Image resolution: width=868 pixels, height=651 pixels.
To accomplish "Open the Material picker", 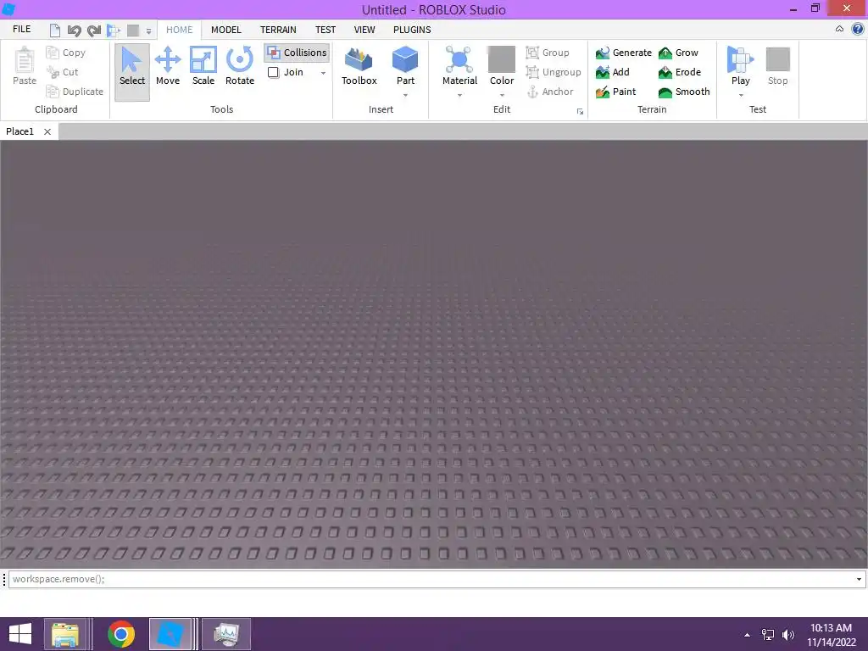I will (x=459, y=66).
